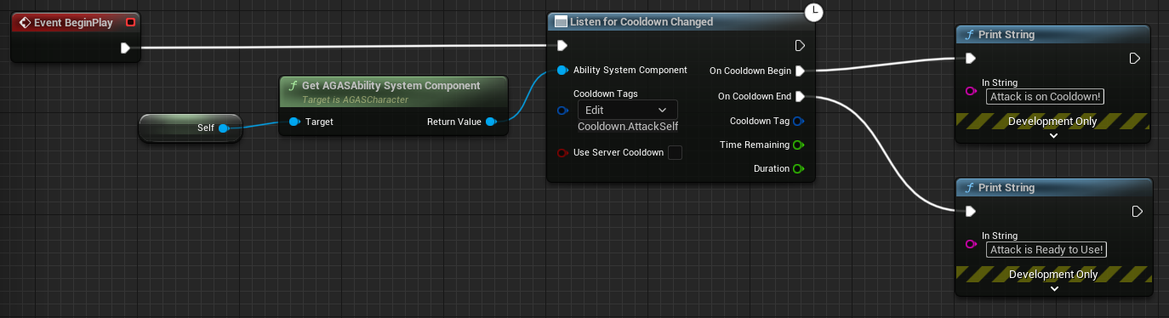Image resolution: width=1169 pixels, height=318 pixels.
Task: Expand the top Print String advanced options chevron
Action: click(1052, 135)
